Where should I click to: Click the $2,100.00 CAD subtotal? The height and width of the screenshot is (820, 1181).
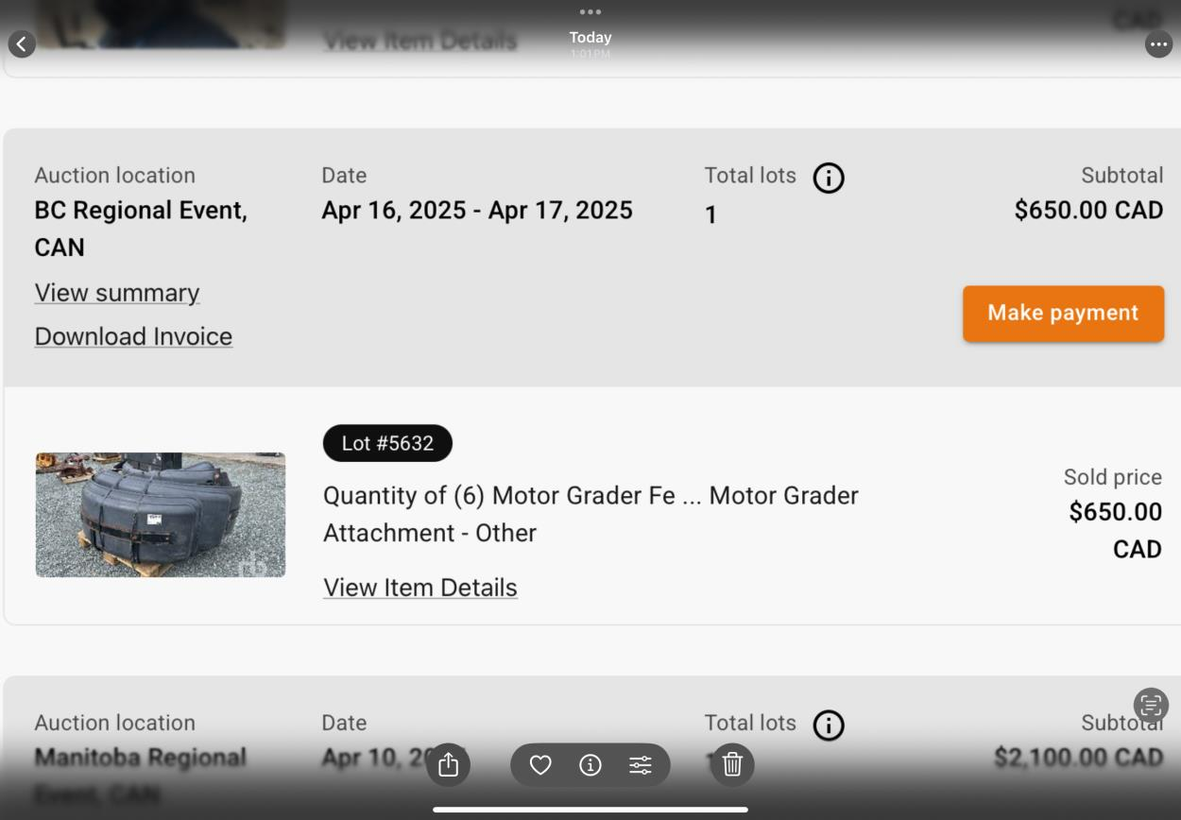(x=1078, y=758)
